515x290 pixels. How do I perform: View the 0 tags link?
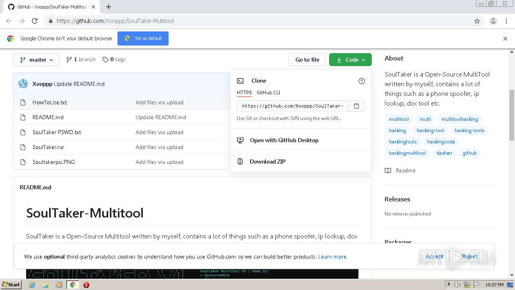pyautogui.click(x=114, y=60)
